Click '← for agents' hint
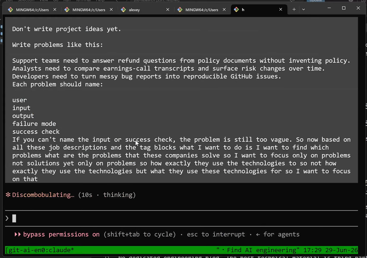This screenshot has height=258, width=367. tap(278, 234)
